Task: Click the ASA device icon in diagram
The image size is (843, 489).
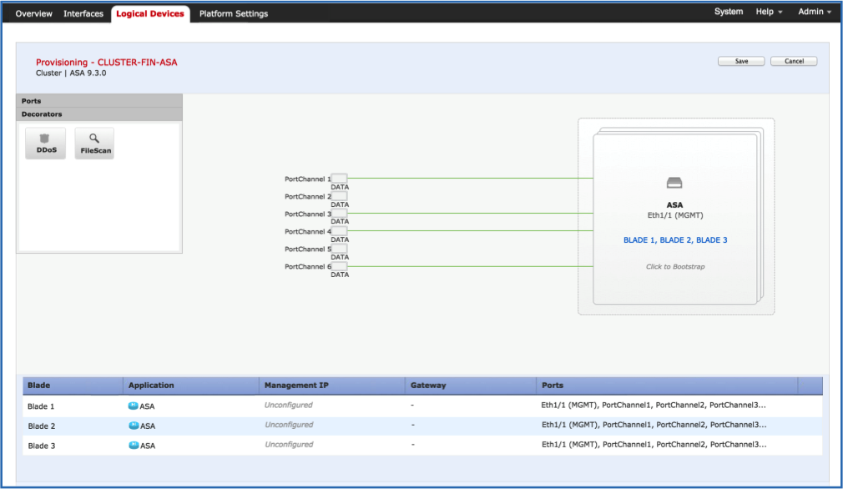Action: (674, 183)
